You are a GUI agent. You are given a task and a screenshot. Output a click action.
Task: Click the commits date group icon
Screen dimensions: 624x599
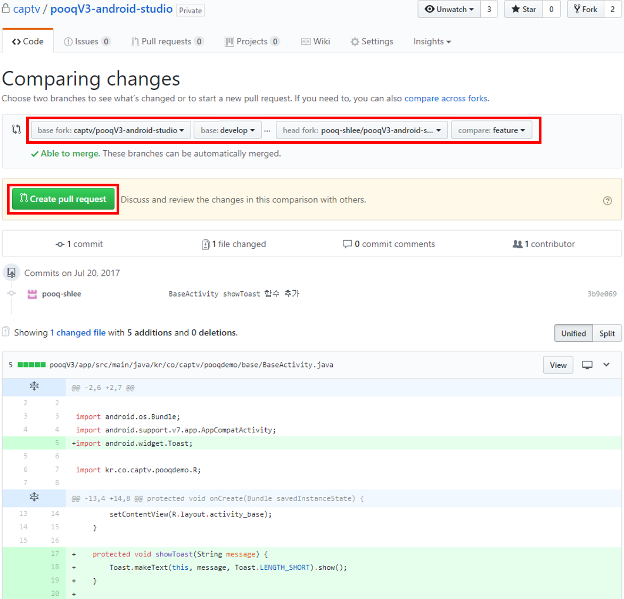[x=11, y=273]
